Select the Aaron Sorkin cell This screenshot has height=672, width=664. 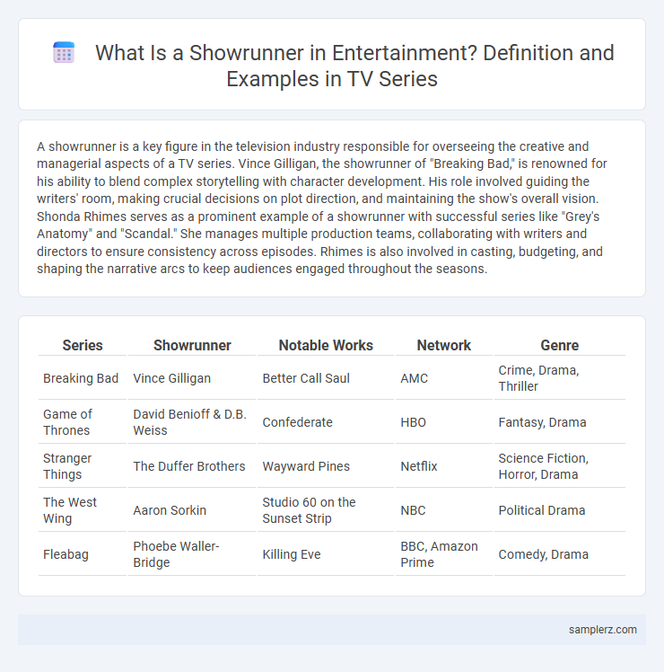(192, 510)
